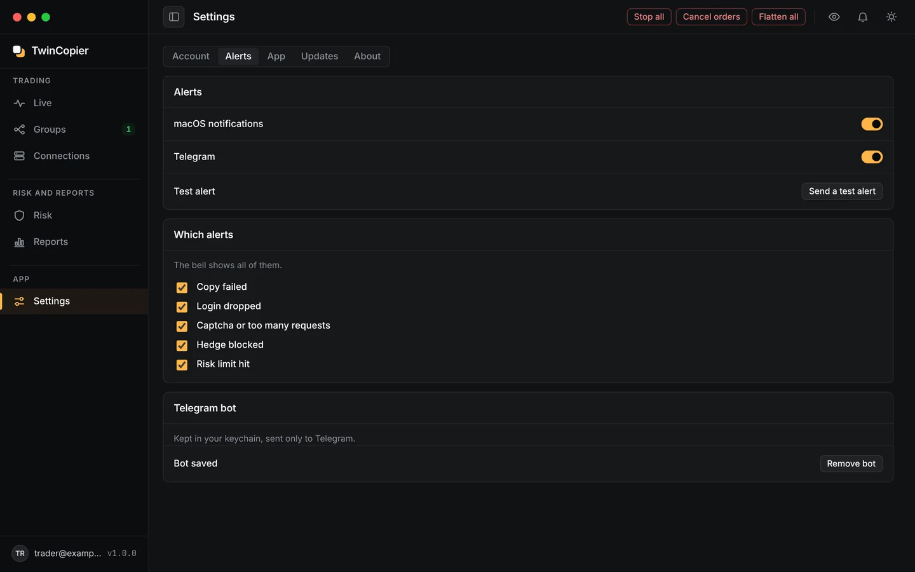Viewport: 915px width, 572px height.
Task: Uncheck the Hedge blocked checkbox
Action: point(182,346)
